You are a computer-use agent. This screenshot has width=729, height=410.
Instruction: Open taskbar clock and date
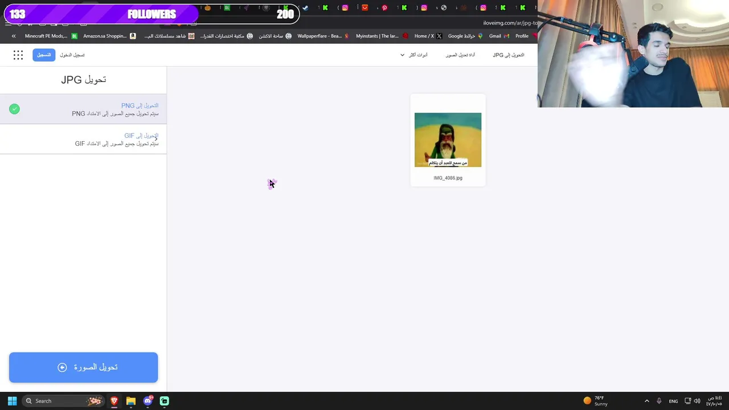(x=715, y=401)
